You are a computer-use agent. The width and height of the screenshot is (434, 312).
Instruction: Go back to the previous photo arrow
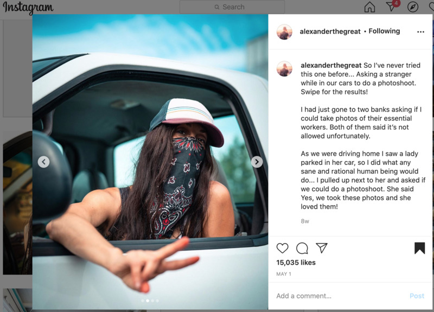pyautogui.click(x=44, y=162)
